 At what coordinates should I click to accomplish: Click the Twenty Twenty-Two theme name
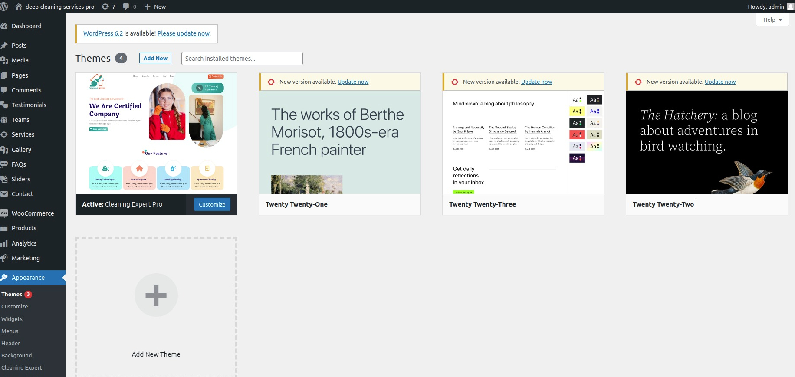[x=664, y=204]
